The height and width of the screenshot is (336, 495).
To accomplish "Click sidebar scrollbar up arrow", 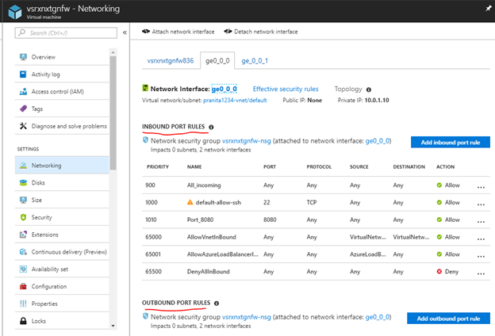I will 113,52.
